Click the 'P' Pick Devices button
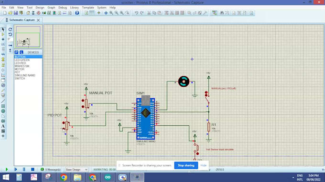 [16, 52]
